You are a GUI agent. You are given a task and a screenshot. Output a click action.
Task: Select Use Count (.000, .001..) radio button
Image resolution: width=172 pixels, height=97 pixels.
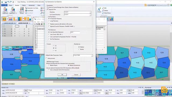49,34
